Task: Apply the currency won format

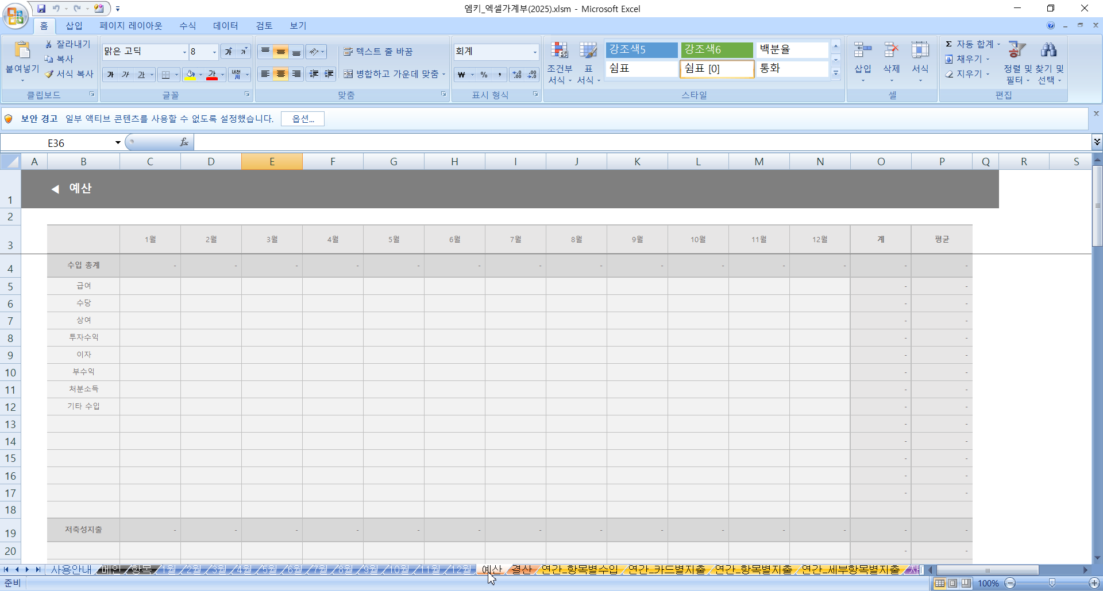Action: coord(462,75)
